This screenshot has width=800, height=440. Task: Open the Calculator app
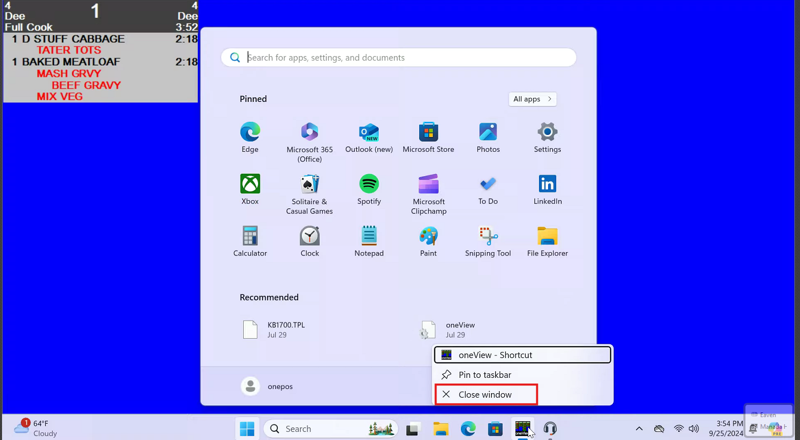[250, 241]
